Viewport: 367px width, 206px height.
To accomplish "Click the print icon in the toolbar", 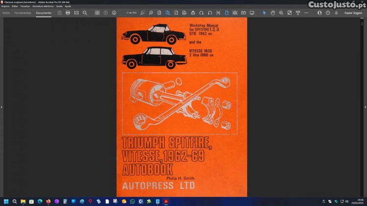I will pos(68,13).
